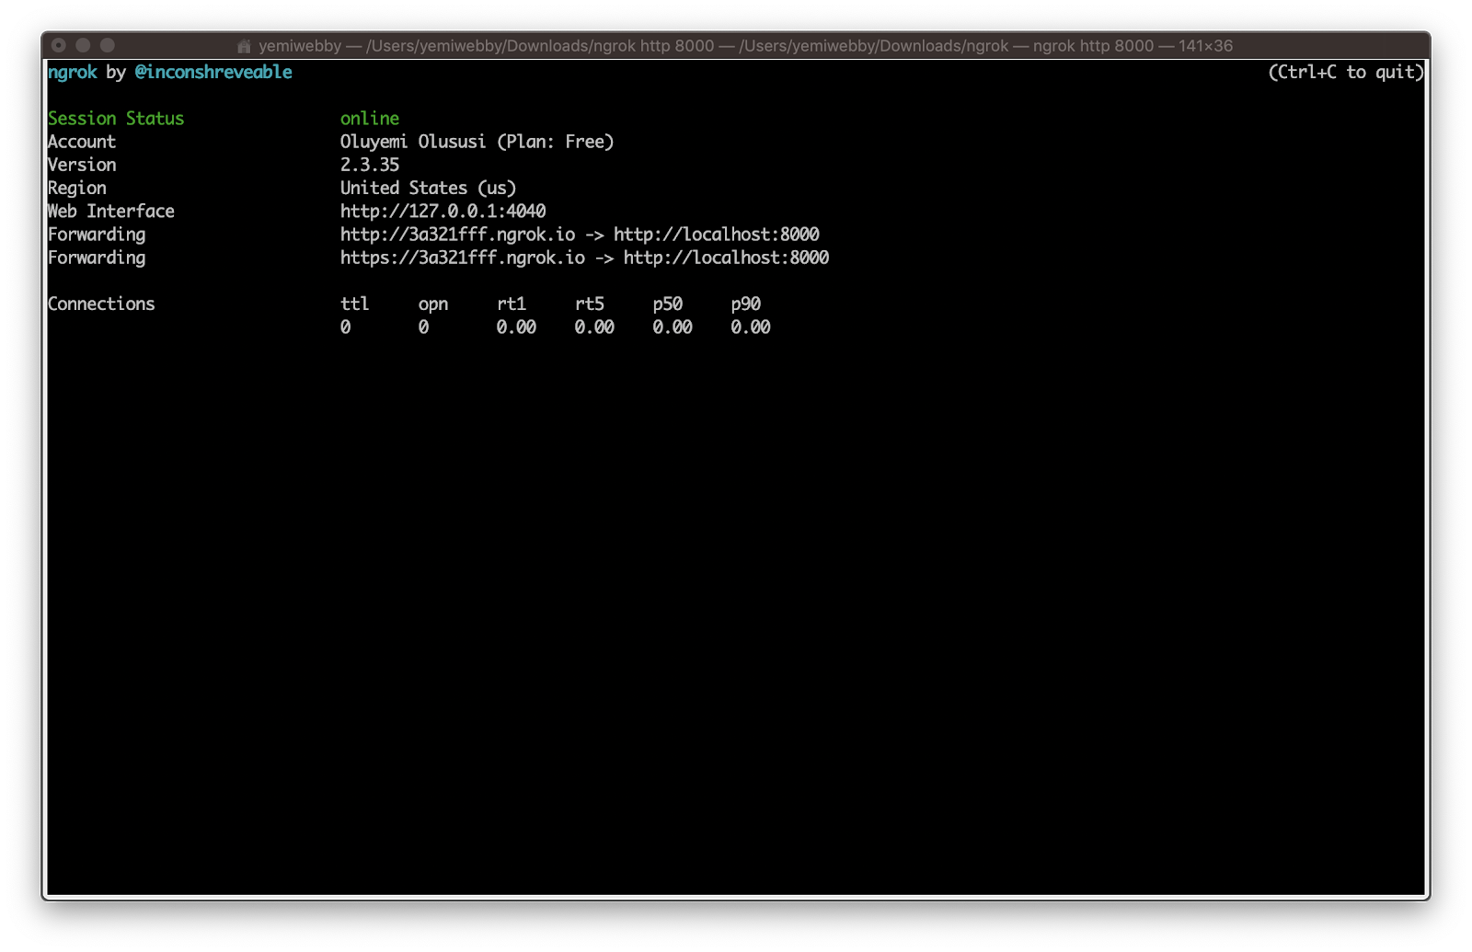Click the rt1 value '0.00'
Viewport: 1472px width, 952px height.
pyautogui.click(x=516, y=327)
